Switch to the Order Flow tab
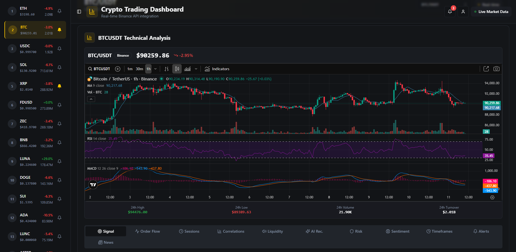The image size is (516, 252). pyautogui.click(x=147, y=231)
